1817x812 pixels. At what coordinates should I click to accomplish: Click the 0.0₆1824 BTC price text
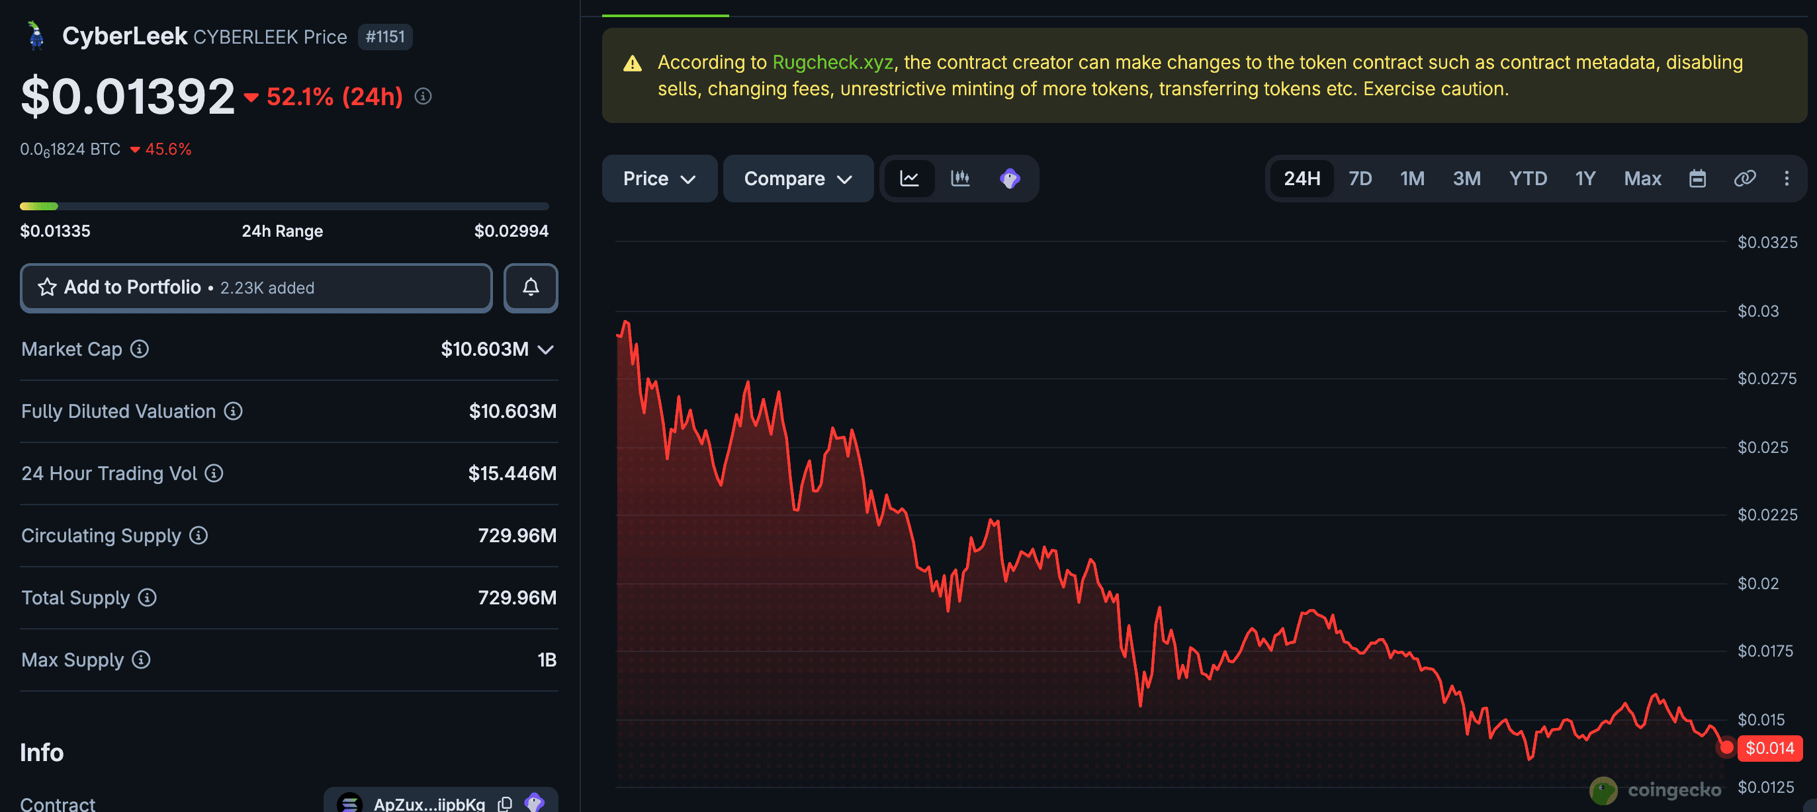tap(70, 149)
